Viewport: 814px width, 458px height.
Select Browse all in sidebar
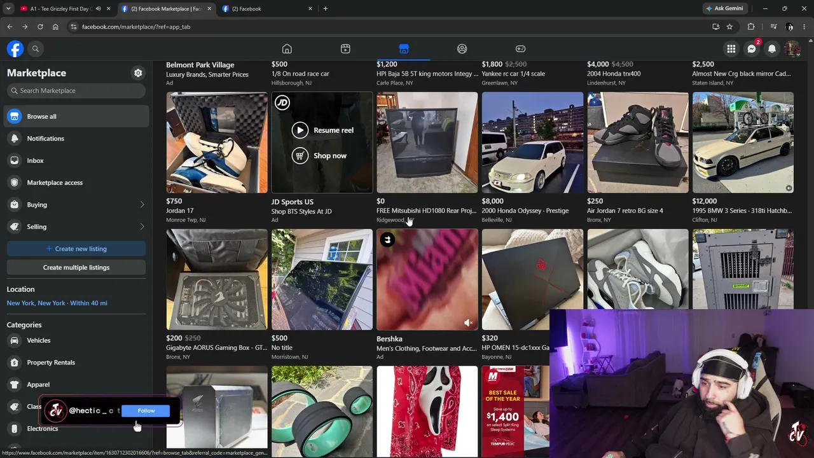point(76,116)
